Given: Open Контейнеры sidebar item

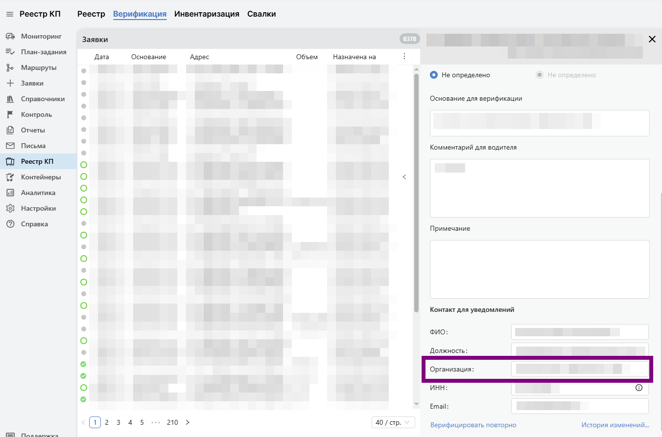Looking at the screenshot, I should coord(41,177).
